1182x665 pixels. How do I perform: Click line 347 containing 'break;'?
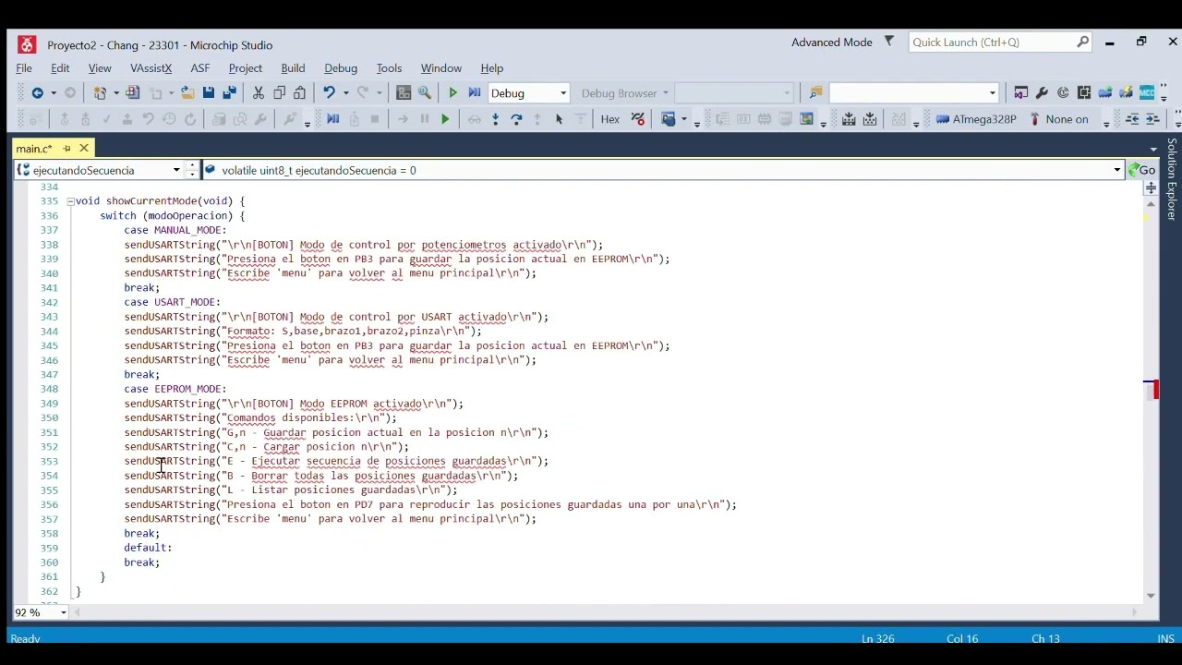tap(141, 375)
